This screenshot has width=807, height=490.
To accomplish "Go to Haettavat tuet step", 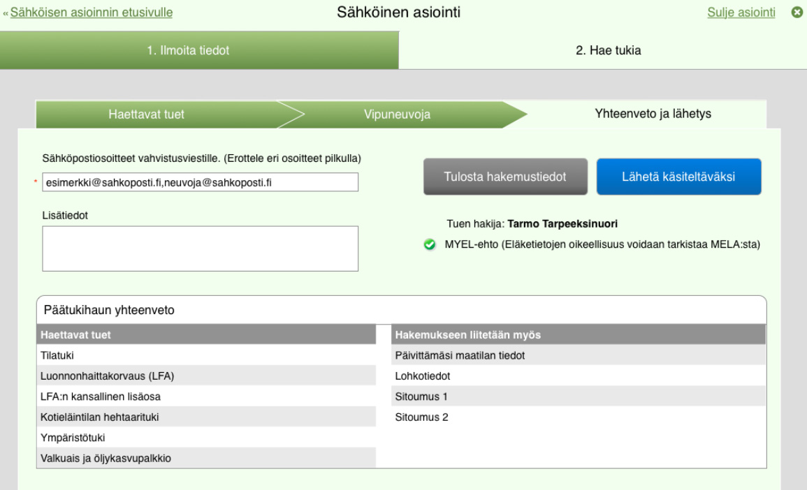I will [147, 114].
